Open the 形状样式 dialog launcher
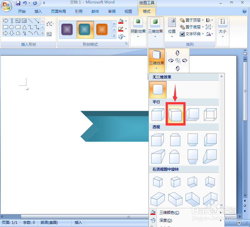Image resolution: width=250 pixels, height=227 pixels. 126,44
